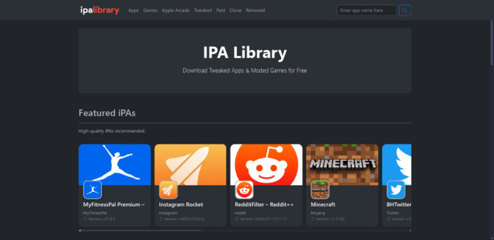This screenshot has width=494, height=240.
Task: Click the 'reddit' developer label
Action: [x=240, y=213]
